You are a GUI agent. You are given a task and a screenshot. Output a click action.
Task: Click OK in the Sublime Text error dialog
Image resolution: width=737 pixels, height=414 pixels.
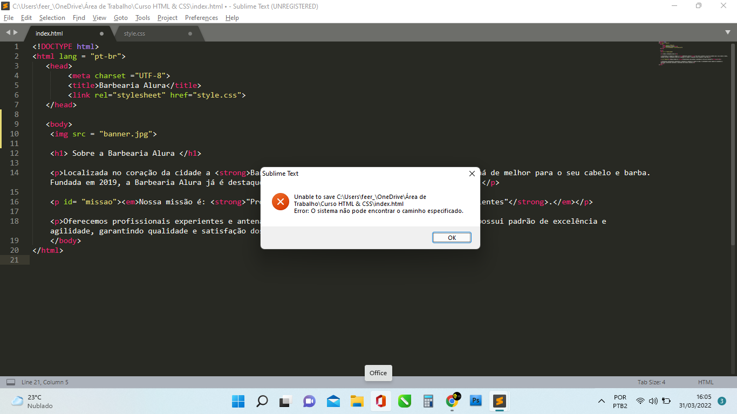tap(452, 238)
